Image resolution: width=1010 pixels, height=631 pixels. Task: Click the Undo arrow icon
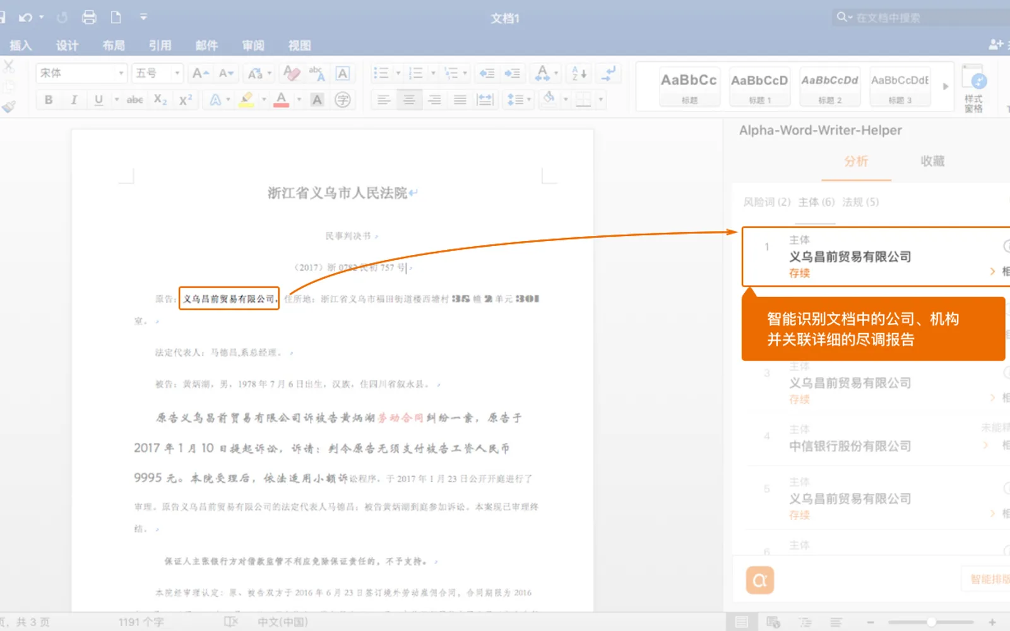click(25, 18)
